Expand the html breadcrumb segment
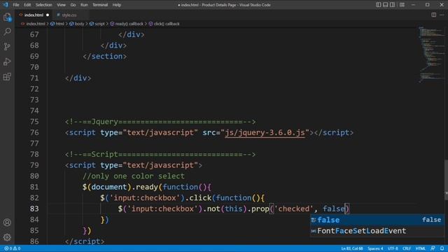The width and height of the screenshot is (448, 252). (x=59, y=24)
